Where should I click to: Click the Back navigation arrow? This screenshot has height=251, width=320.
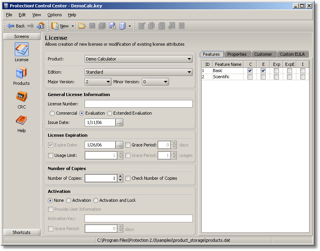pyautogui.click(x=16, y=26)
